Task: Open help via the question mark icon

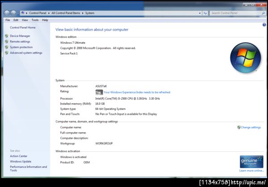Action: click(x=264, y=25)
